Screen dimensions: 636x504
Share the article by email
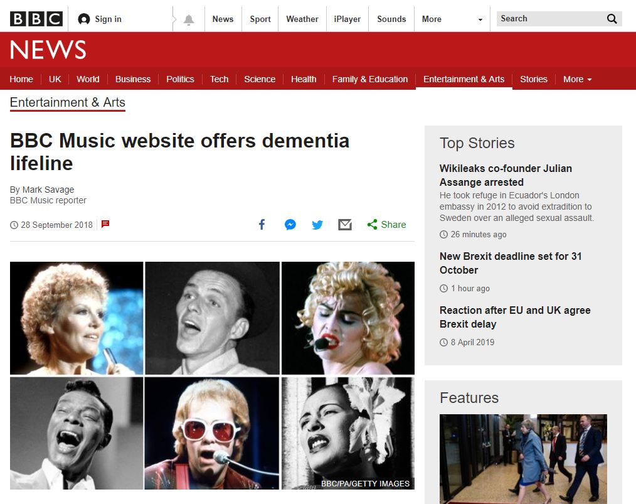point(345,225)
